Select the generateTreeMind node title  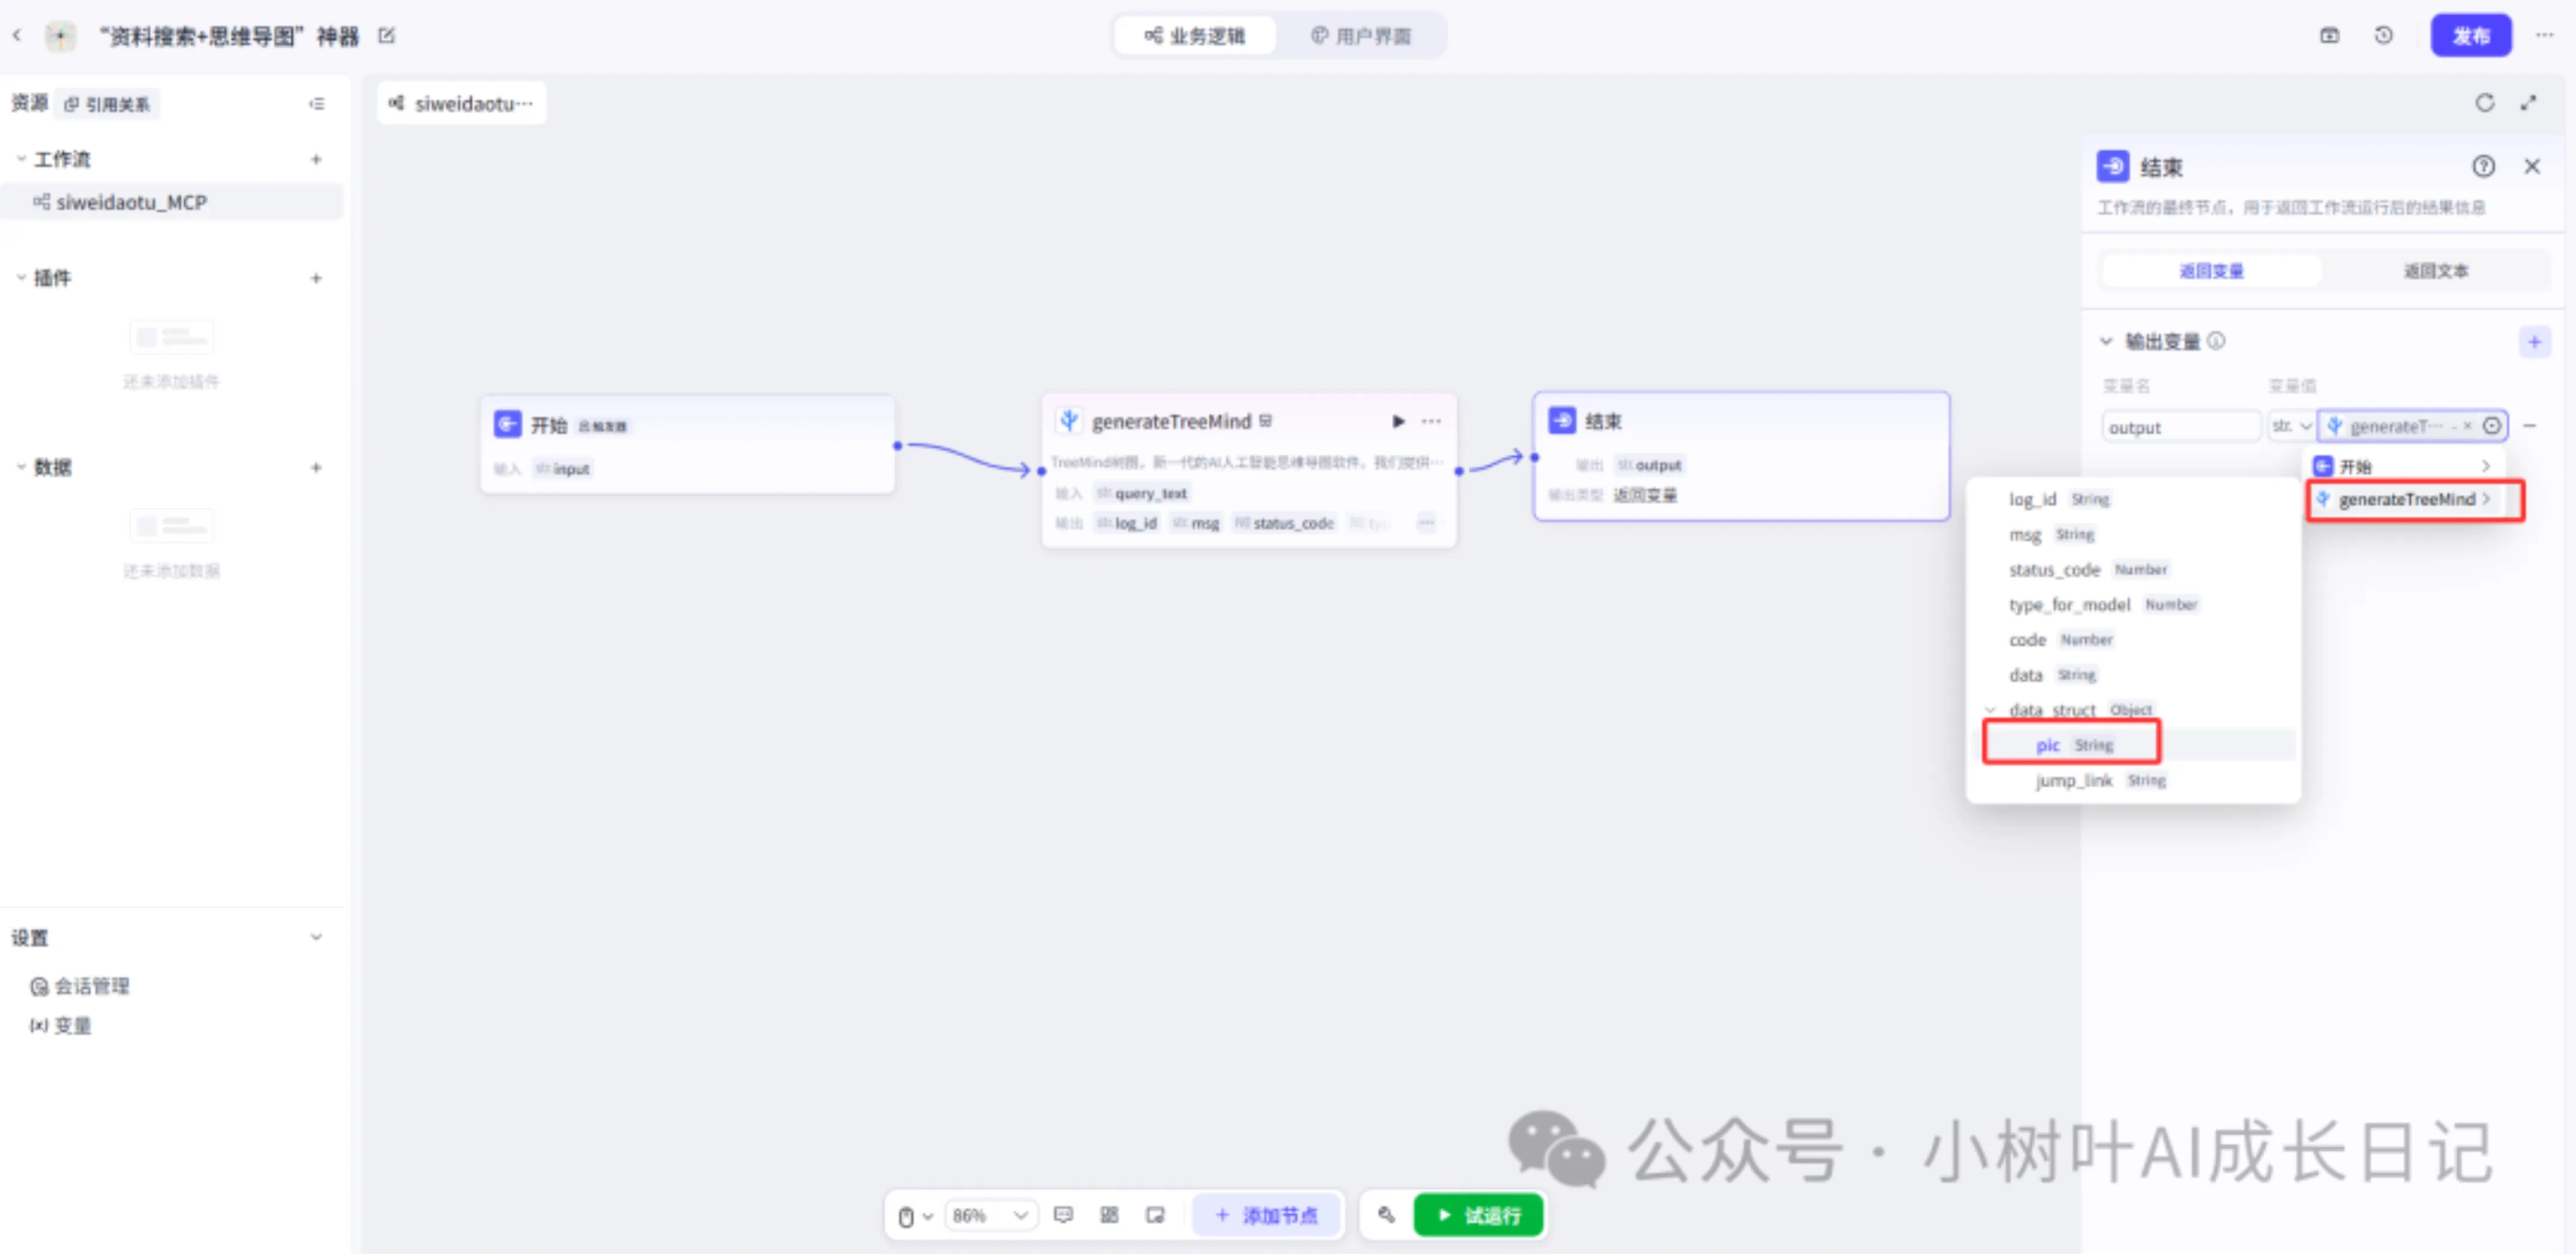coord(1171,421)
